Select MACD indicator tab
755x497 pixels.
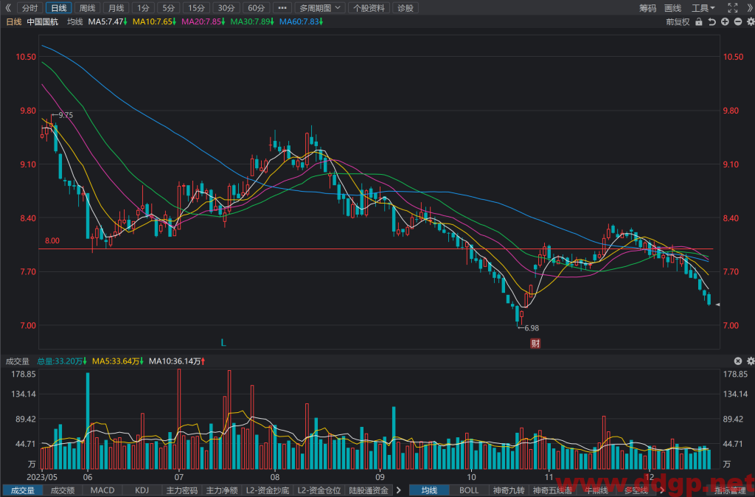click(102, 490)
